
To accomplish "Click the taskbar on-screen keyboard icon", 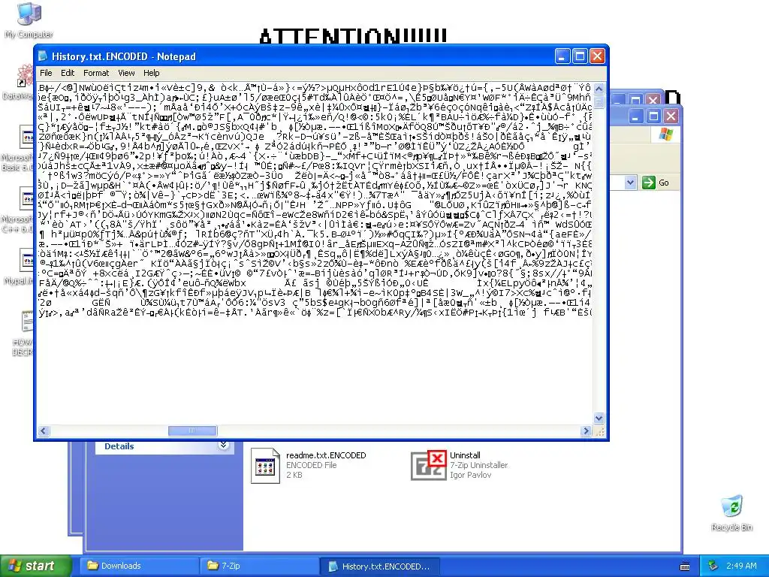I will click(685, 566).
